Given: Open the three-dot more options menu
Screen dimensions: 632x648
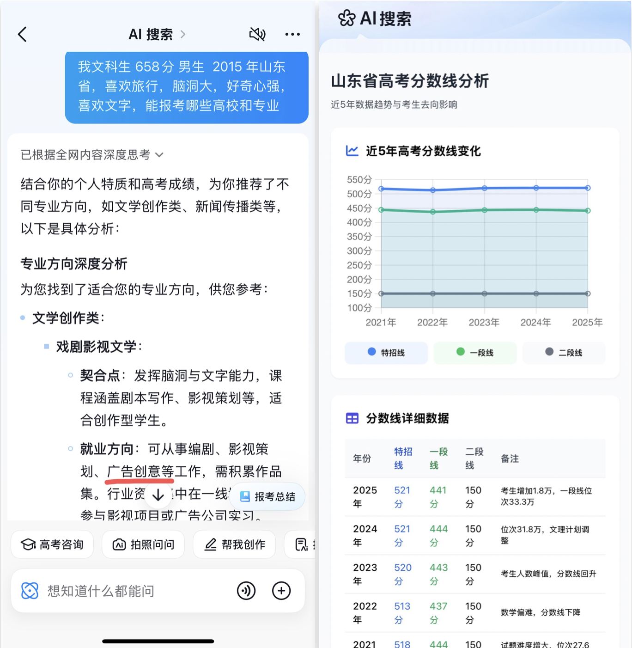Looking at the screenshot, I should click(292, 34).
